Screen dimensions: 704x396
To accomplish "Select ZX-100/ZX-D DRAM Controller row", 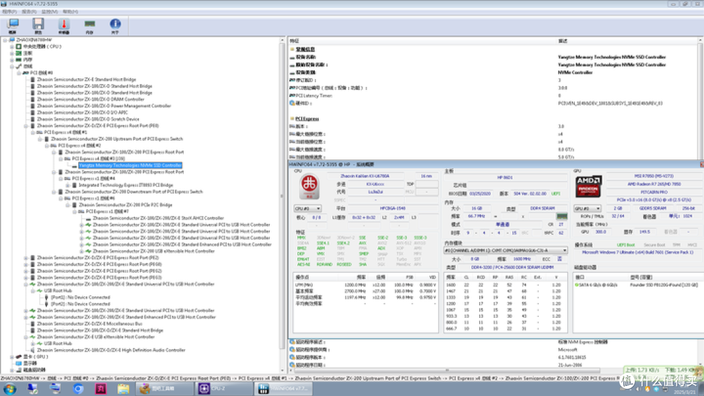I will tap(91, 99).
